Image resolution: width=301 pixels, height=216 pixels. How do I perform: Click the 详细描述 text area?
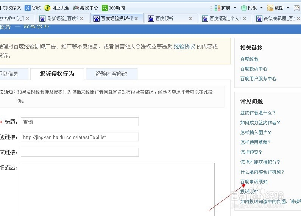point(118,189)
